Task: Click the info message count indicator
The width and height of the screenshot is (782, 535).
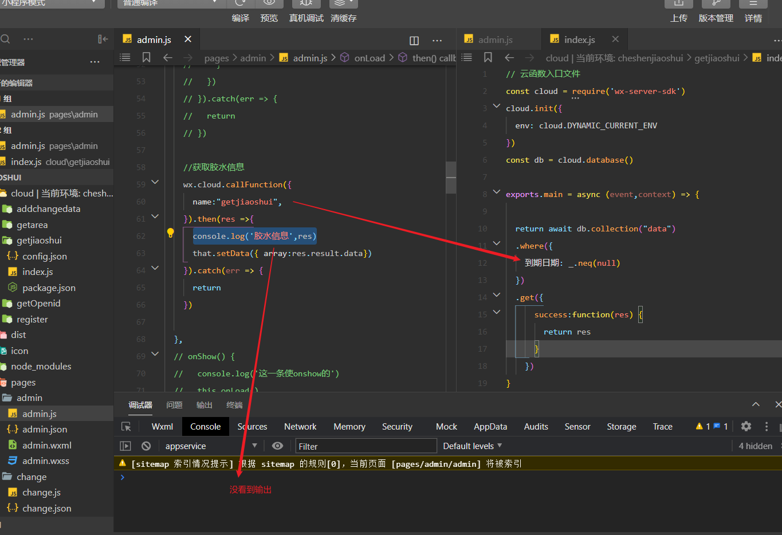Action: [721, 426]
